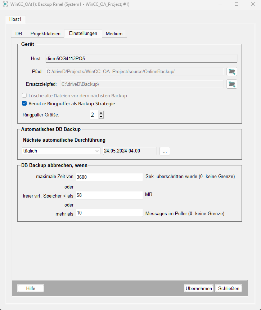Toggle 'Benutze Ringpuffer als Backup-Strategie' checkbox
Viewport: 261px width, 310px height.
[24, 103]
